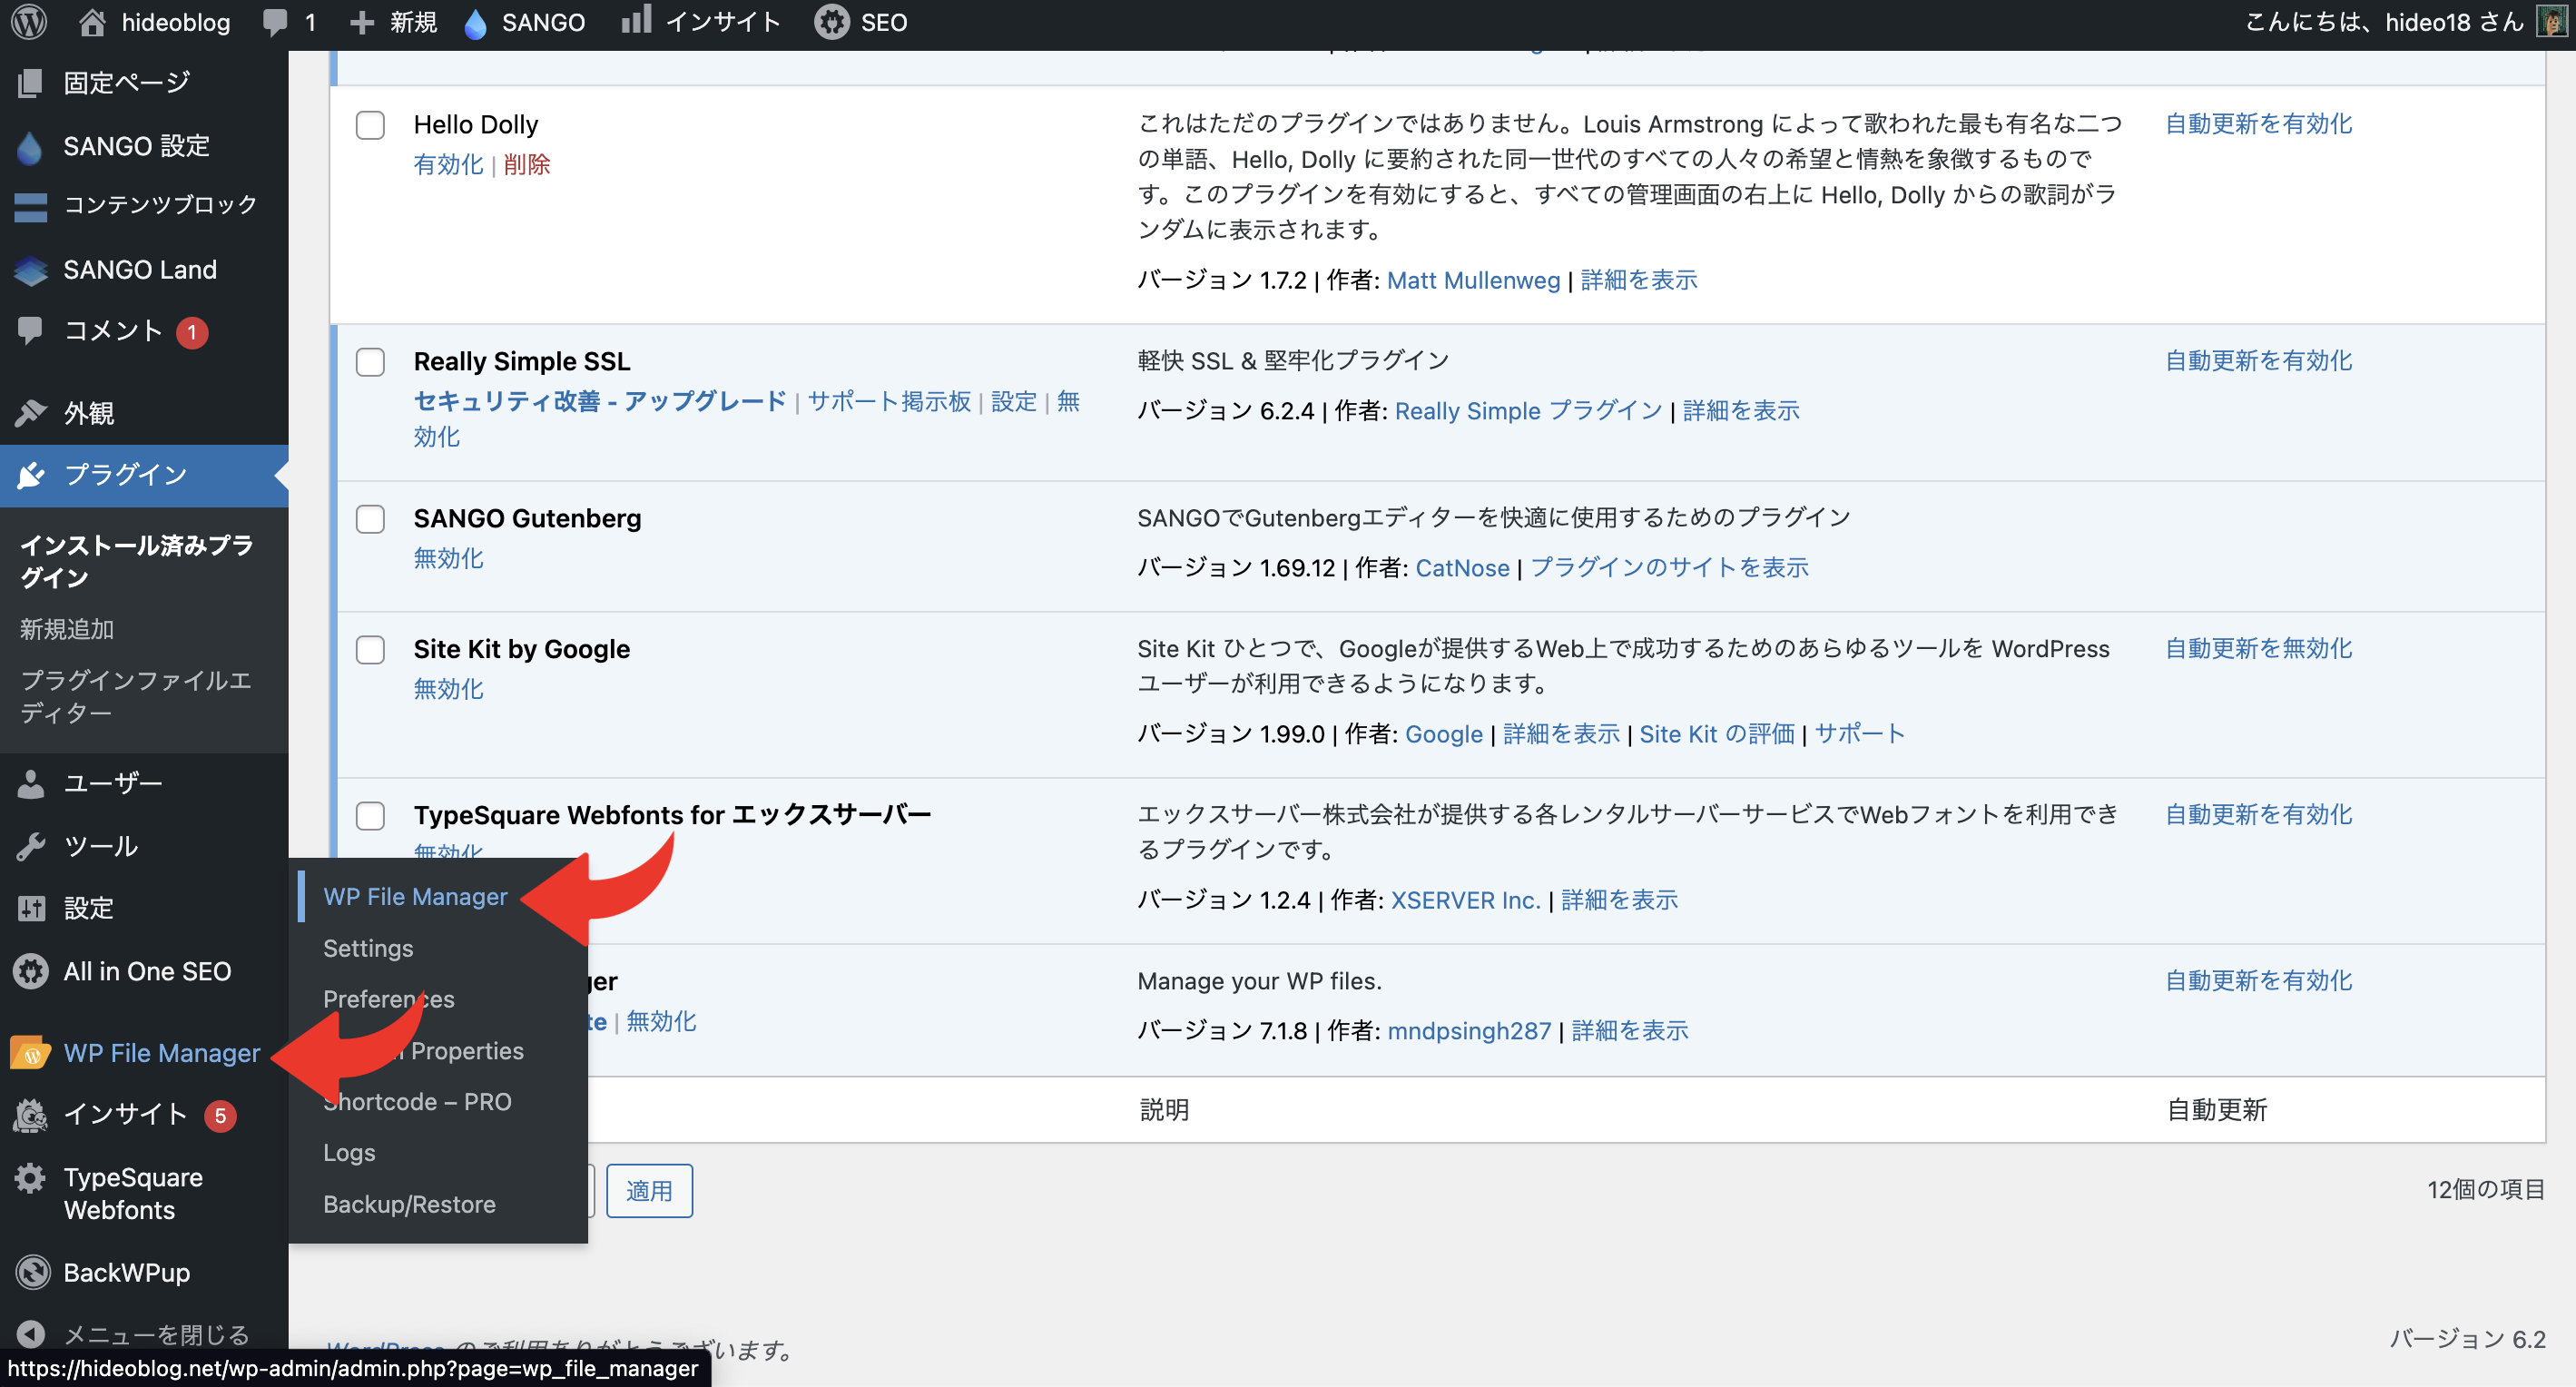Viewport: 2576px width, 1387px height.
Task: Click セキュリティ改善 - アップグレード link
Action: (x=600, y=401)
